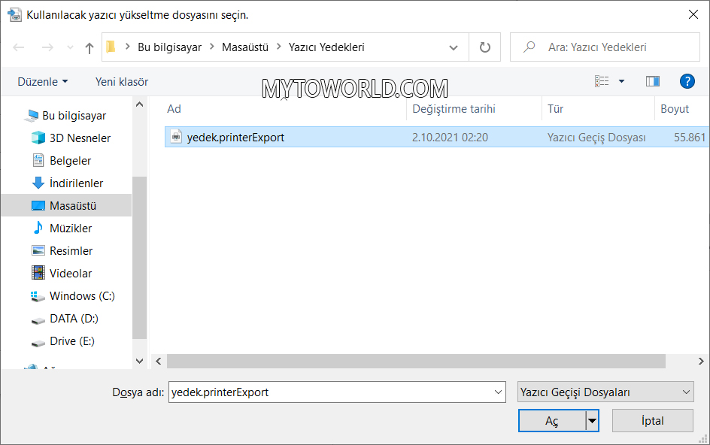Click the Refresh icon beside address bar
This screenshot has width=710, height=445.
484,47
